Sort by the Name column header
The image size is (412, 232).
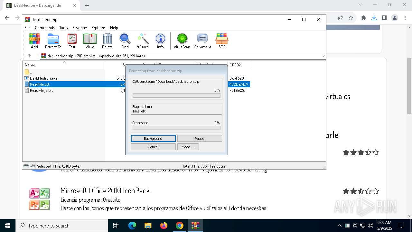tap(64, 65)
